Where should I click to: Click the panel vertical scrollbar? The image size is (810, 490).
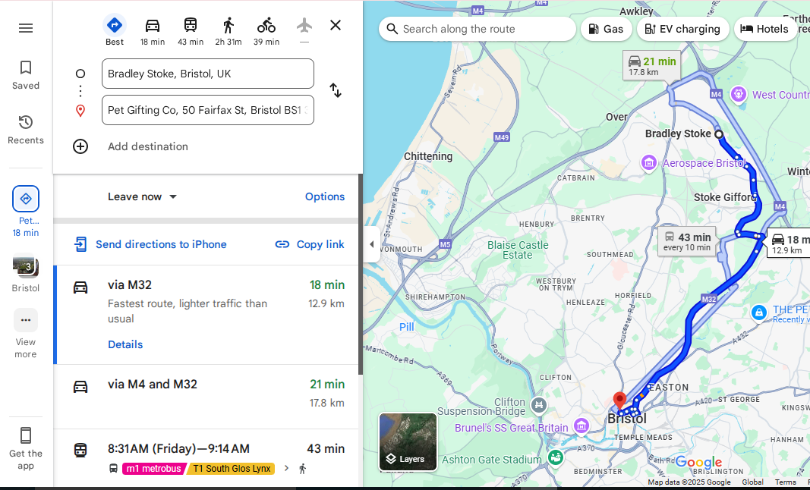[361, 274]
